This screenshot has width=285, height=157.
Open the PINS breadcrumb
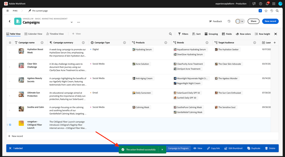click(15, 11)
